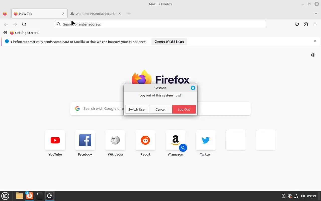The height and width of the screenshot is (201, 321).
Task: Open the Linux Mint start menu
Action: pyautogui.click(x=5, y=196)
